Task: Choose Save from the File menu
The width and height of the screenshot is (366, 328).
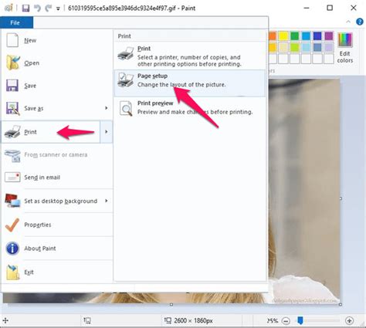Action: click(57, 86)
